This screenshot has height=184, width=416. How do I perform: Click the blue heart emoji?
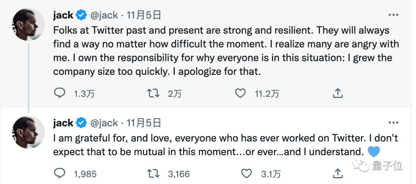pyautogui.click(x=374, y=151)
